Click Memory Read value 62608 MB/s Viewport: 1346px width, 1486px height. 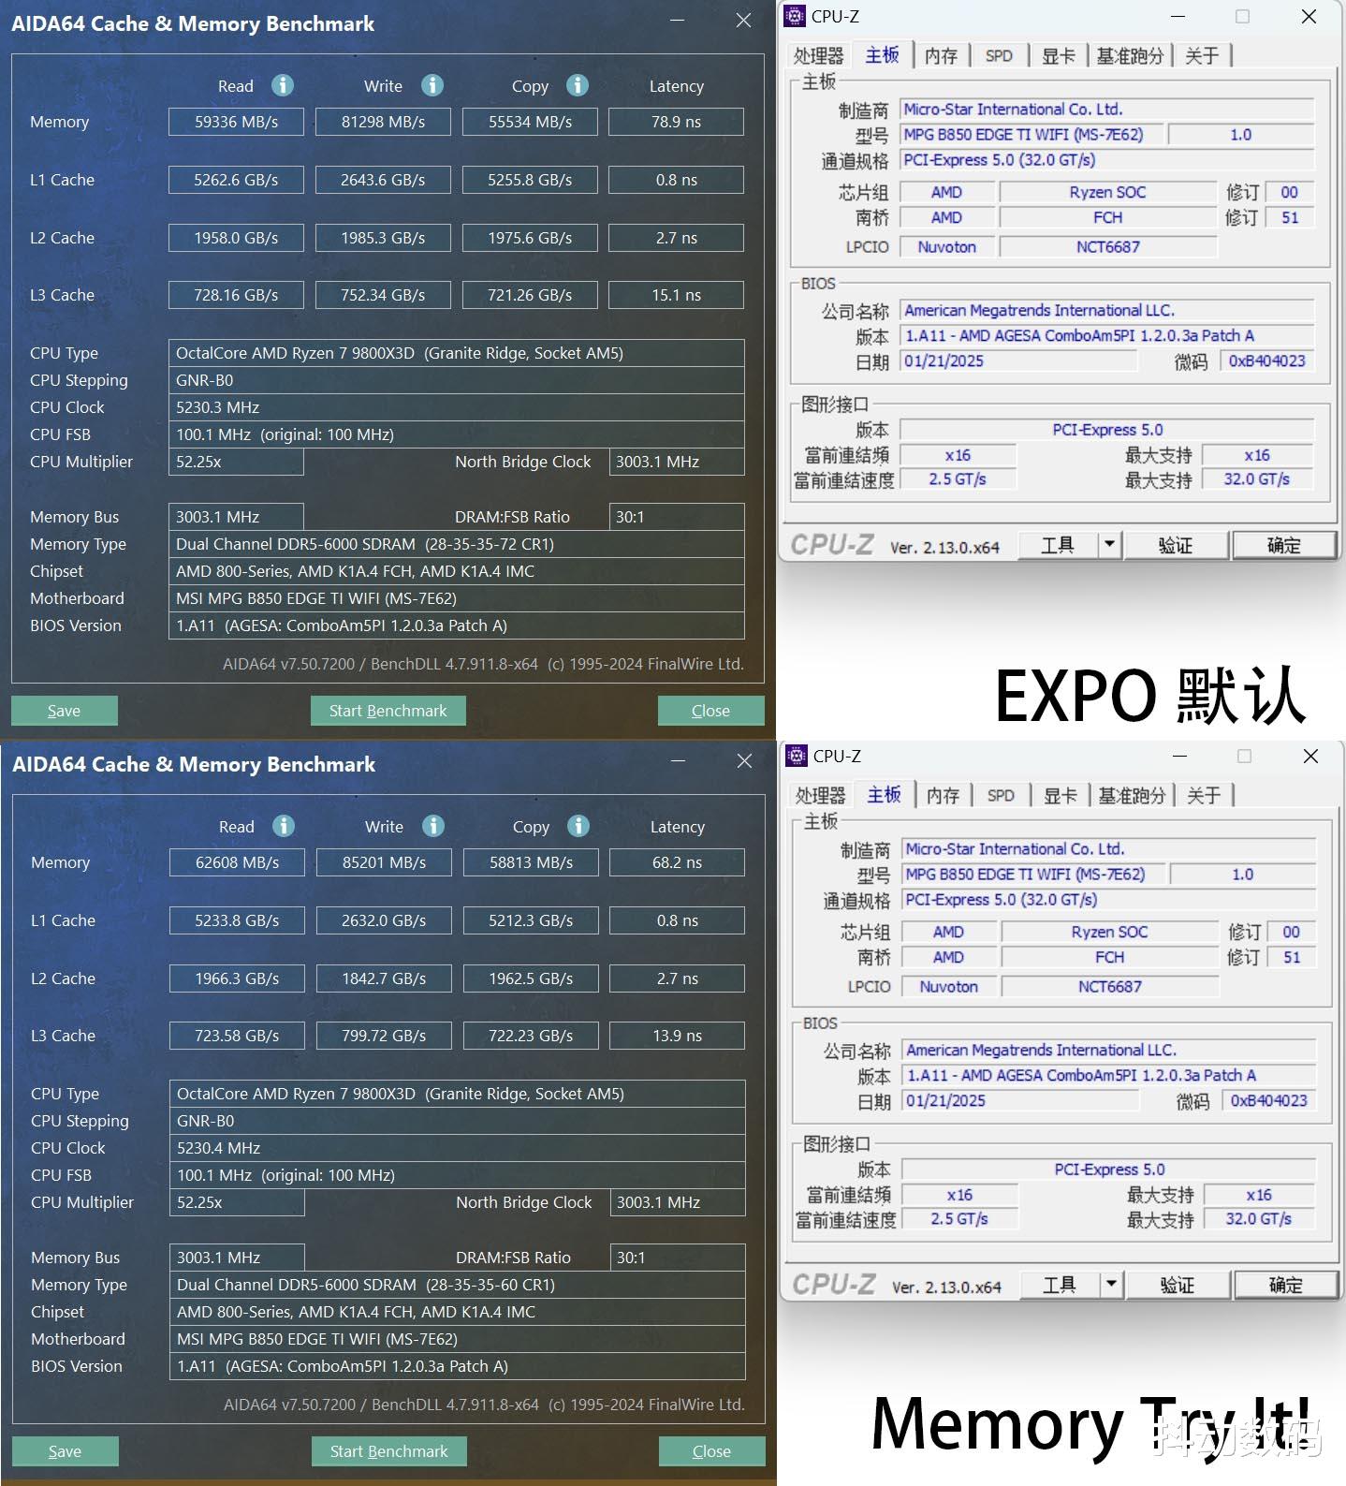tap(237, 862)
